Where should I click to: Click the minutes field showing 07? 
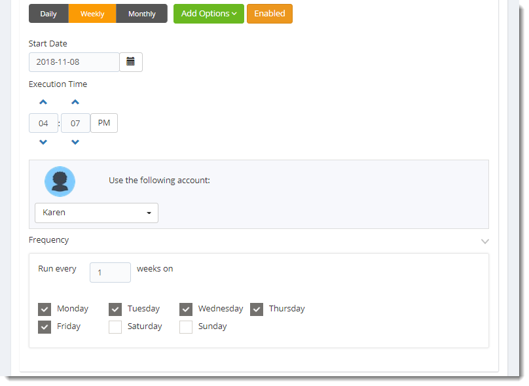[75, 123]
